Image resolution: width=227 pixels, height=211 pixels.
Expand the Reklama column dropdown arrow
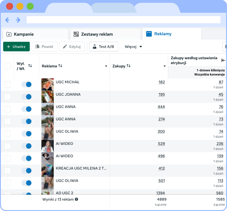point(106,66)
